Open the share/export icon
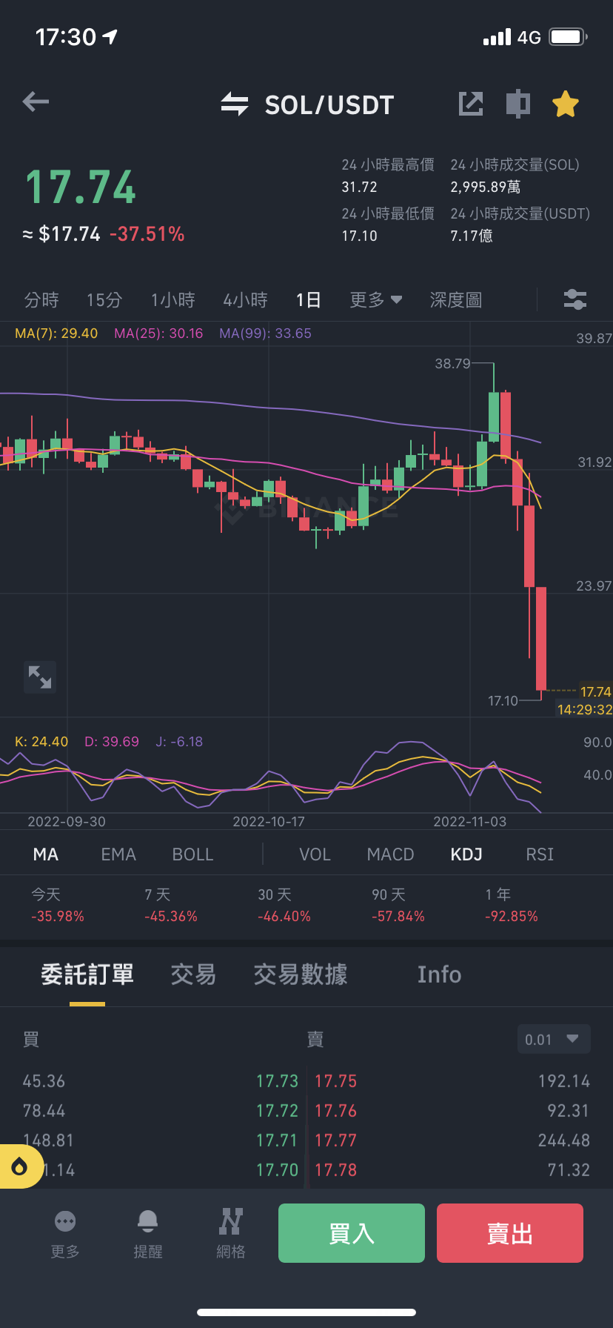This screenshot has width=613, height=1328. 471,104
